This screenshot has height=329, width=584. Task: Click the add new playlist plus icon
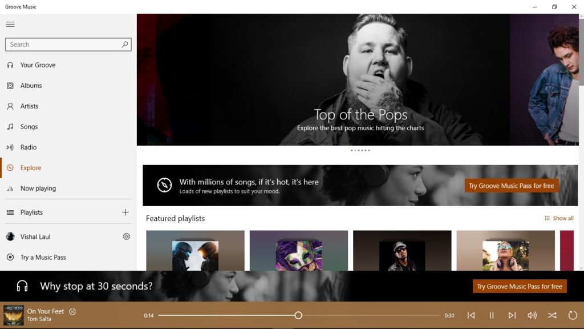tap(125, 212)
